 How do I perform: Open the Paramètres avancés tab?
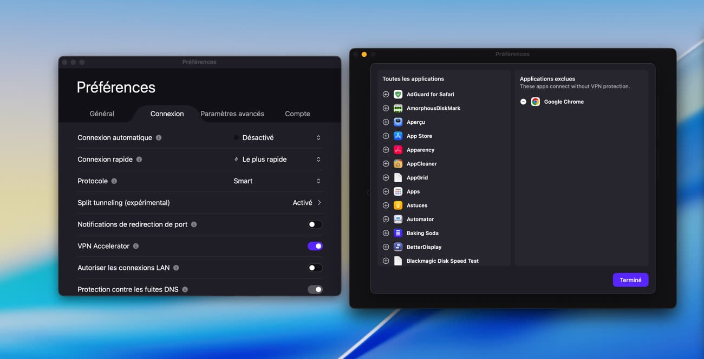pyautogui.click(x=232, y=114)
